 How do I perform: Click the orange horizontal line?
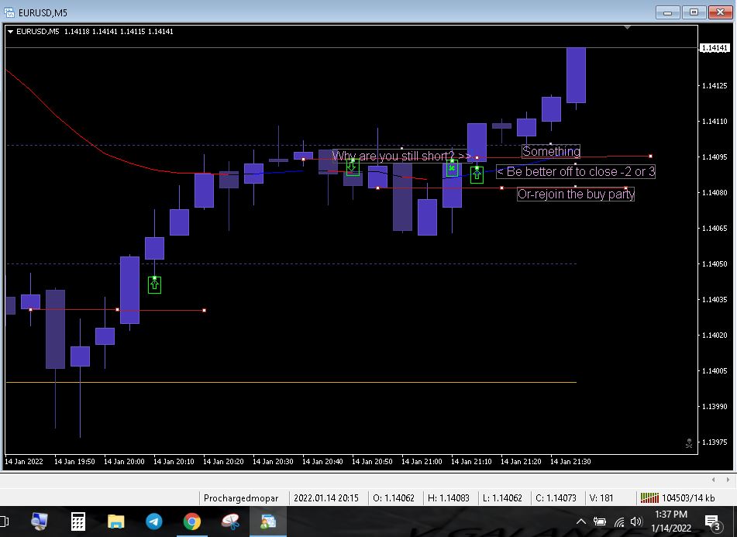(x=291, y=383)
